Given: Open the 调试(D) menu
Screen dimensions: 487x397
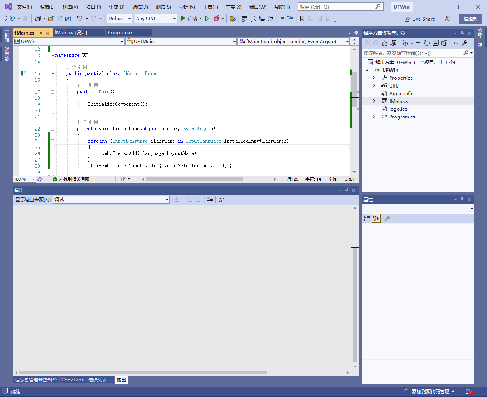Looking at the screenshot, I should point(140,7).
